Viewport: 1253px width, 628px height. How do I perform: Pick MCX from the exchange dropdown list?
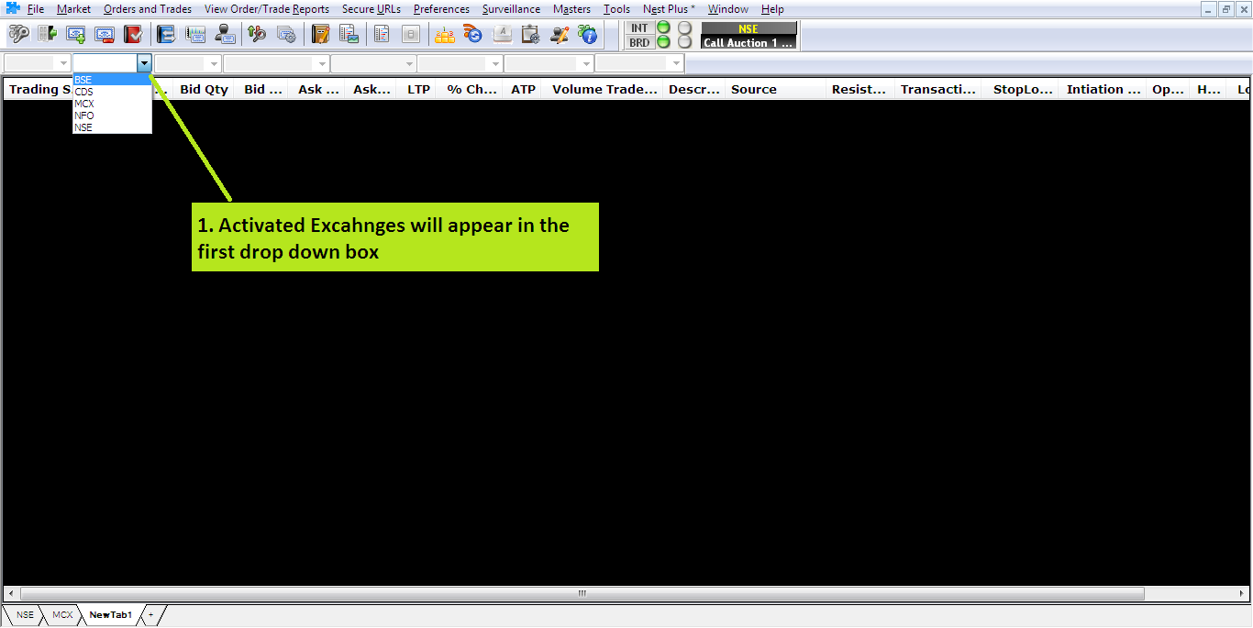[x=84, y=104]
